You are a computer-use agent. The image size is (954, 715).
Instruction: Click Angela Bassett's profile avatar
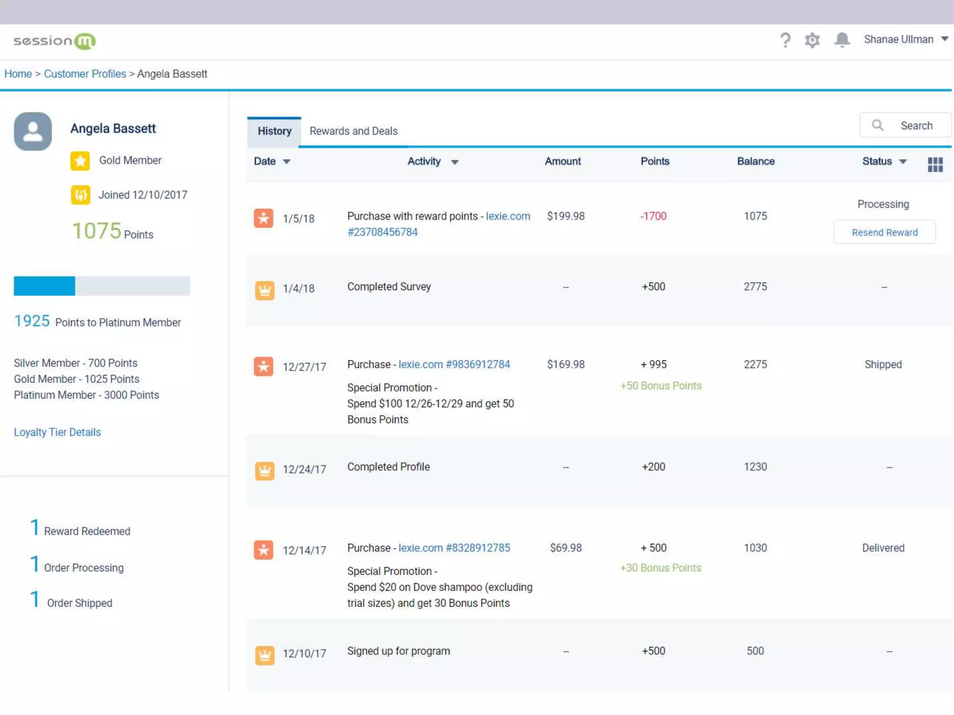(x=33, y=131)
